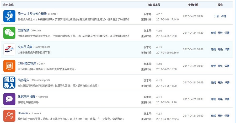
Task: Click 卸载 for 火车头采集
Action: [x=213, y=49]
